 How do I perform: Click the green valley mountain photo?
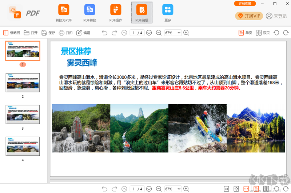[139, 128]
